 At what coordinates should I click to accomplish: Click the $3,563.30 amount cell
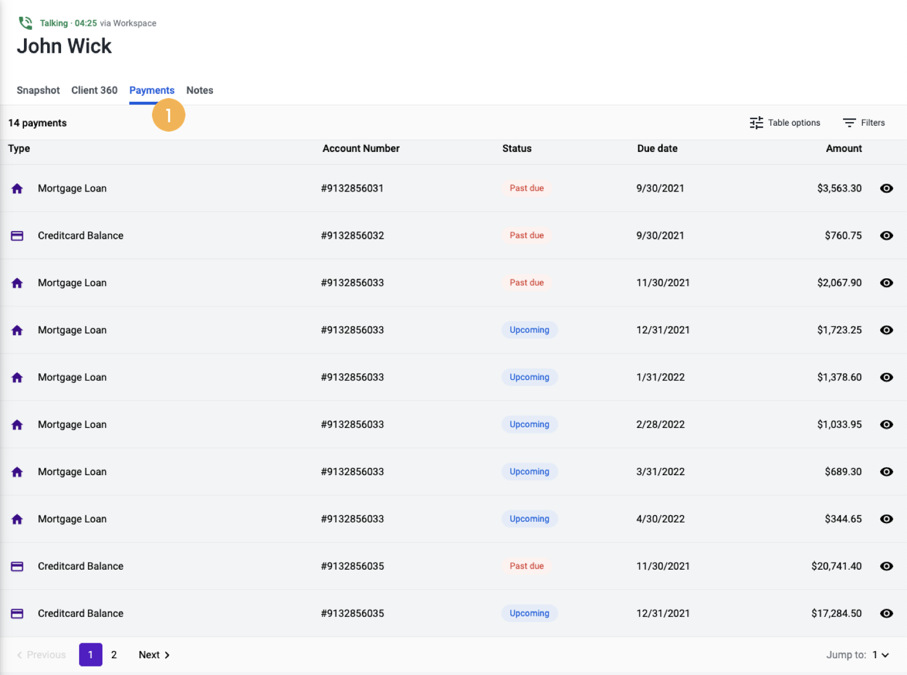pos(839,188)
